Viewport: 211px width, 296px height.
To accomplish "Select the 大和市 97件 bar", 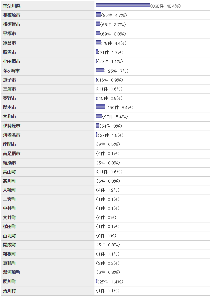I will [99, 116].
